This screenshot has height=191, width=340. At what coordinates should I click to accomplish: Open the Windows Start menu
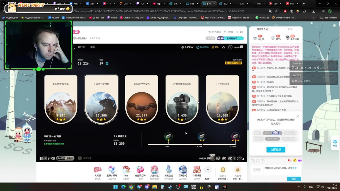click(x=116, y=187)
